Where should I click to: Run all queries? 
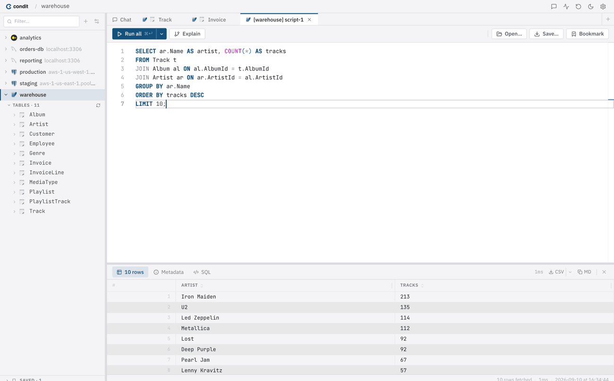134,34
